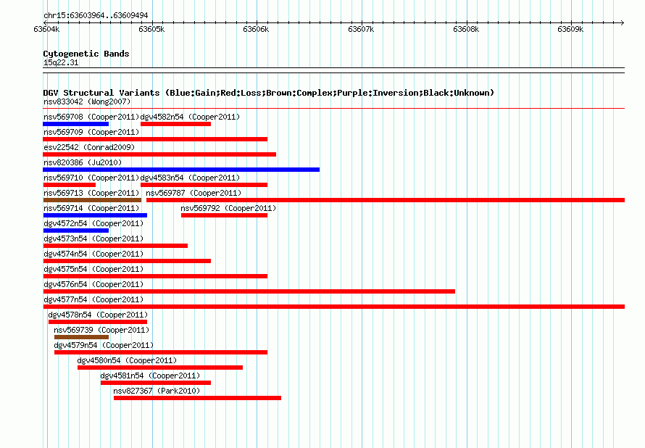Click the nsv569714 (Cooper2011) label

[91, 208]
